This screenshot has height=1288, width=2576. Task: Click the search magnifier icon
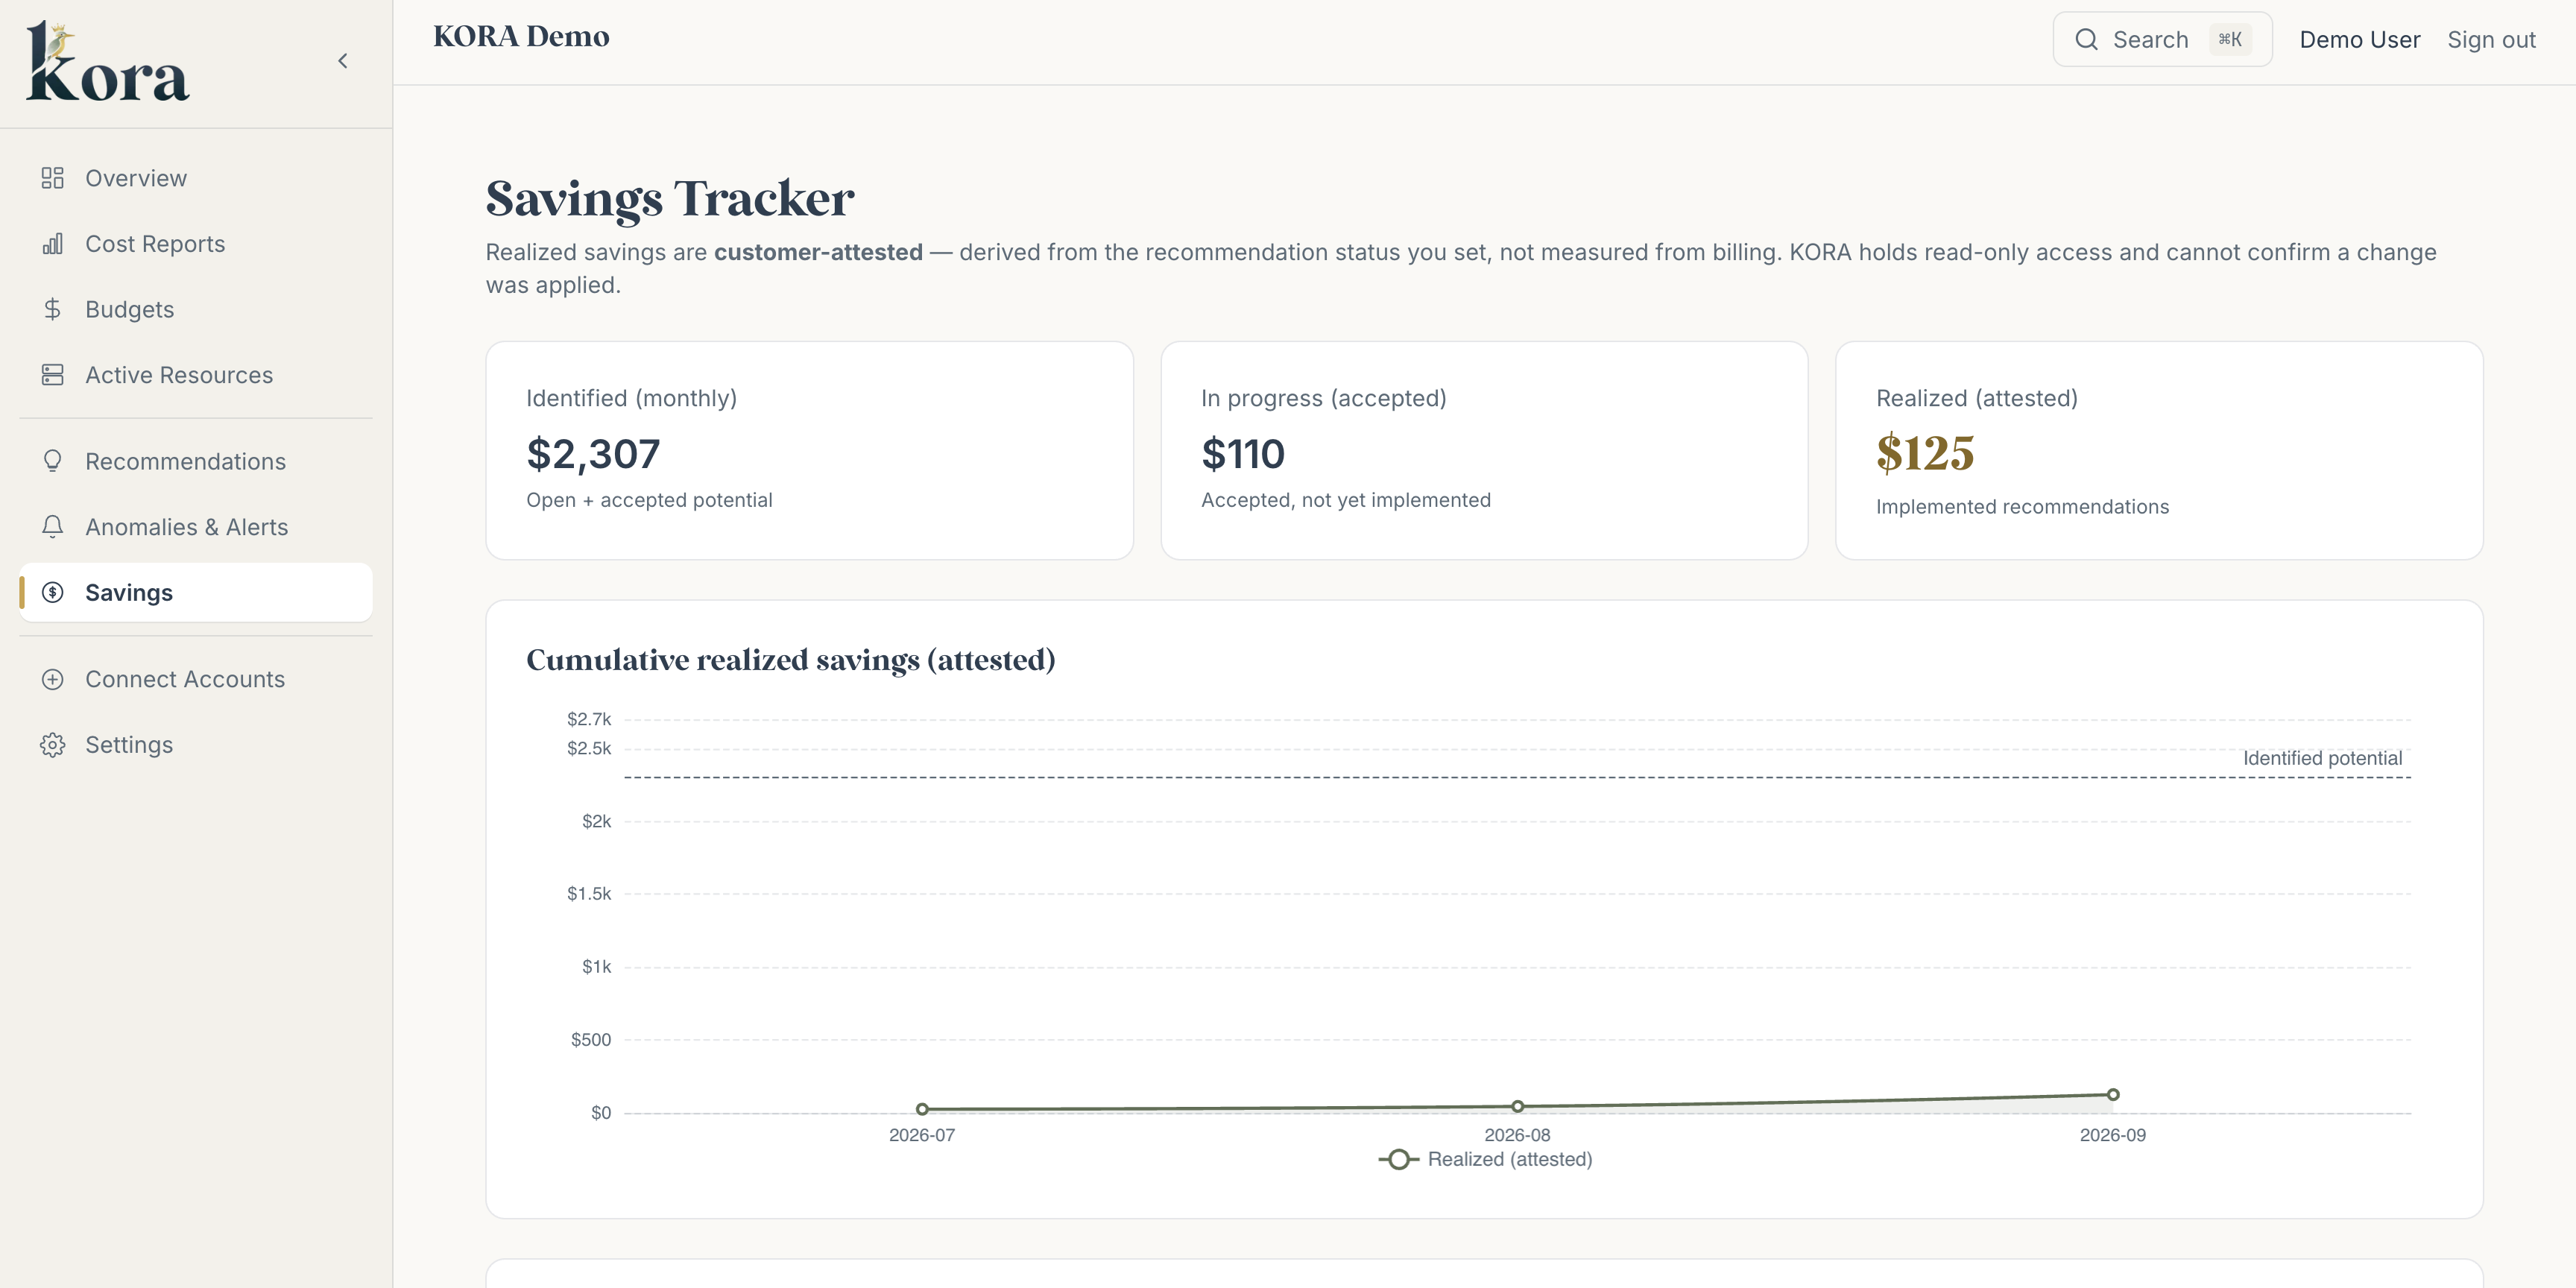pyautogui.click(x=2086, y=39)
